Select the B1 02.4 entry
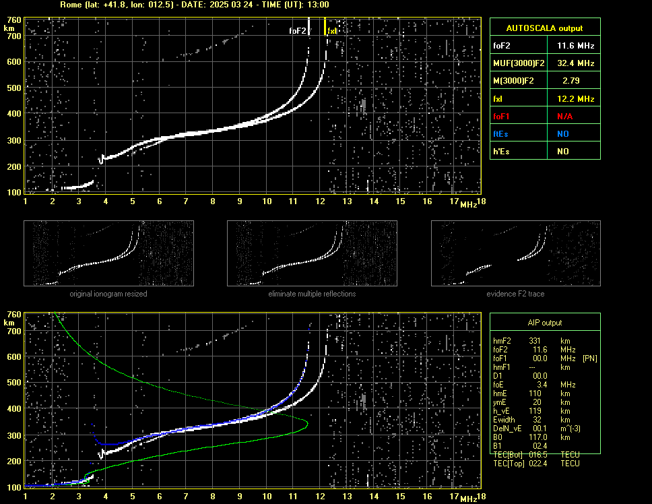The height and width of the screenshot is (504, 652). point(520,446)
